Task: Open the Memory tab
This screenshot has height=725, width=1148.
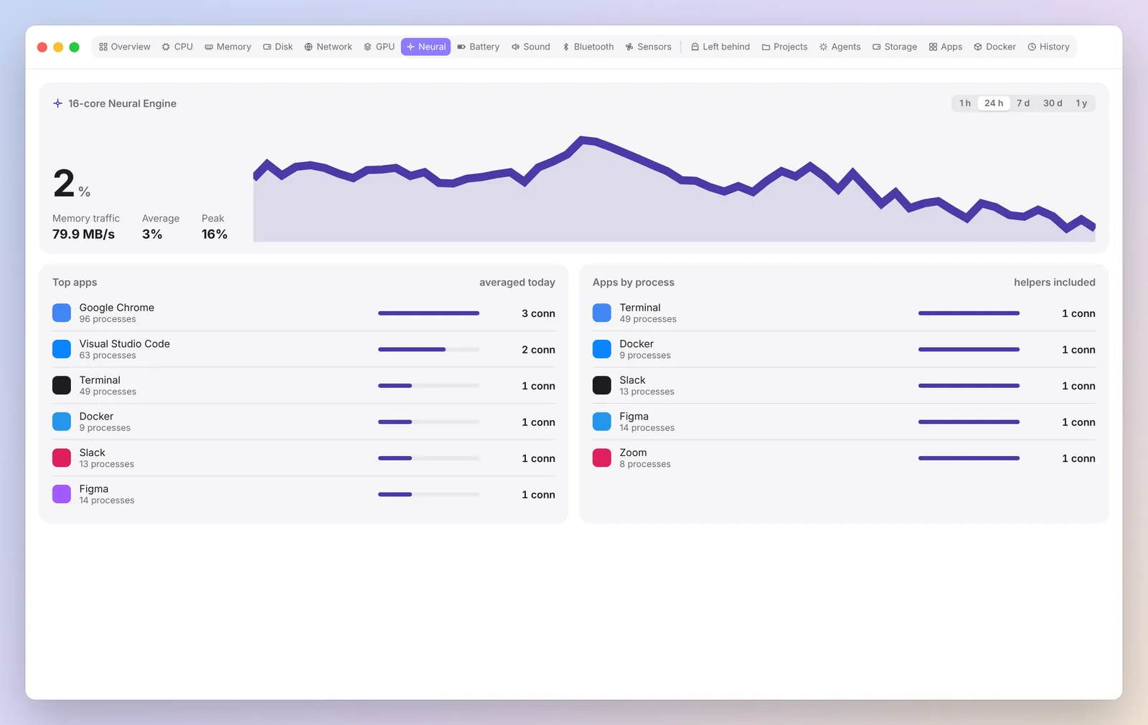Action: coord(228,47)
